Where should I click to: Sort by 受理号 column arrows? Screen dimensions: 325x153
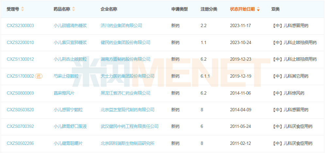pos(23,9)
